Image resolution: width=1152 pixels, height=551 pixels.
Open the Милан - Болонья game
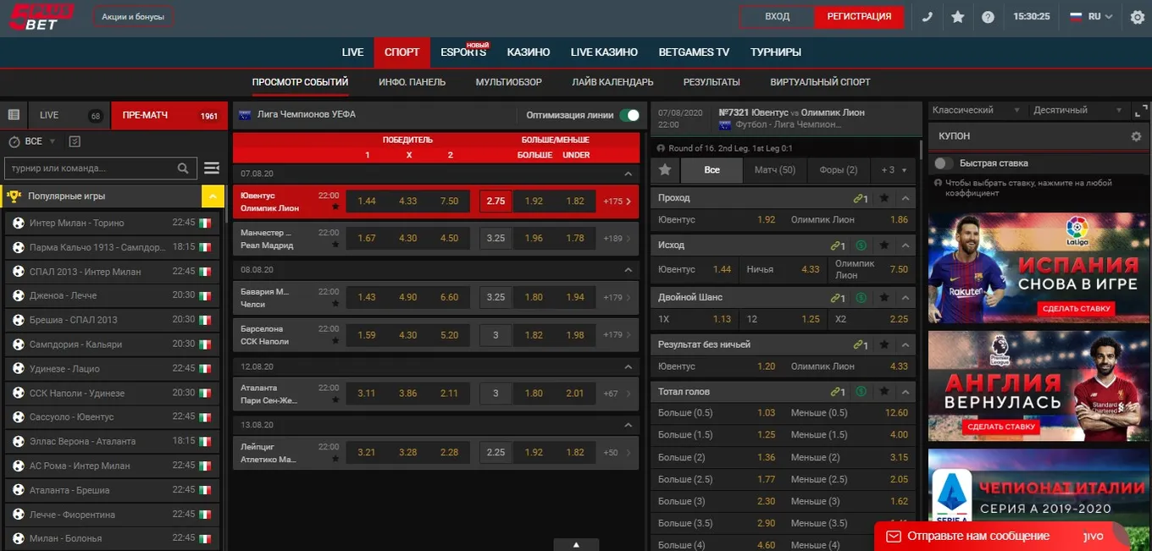(111, 538)
